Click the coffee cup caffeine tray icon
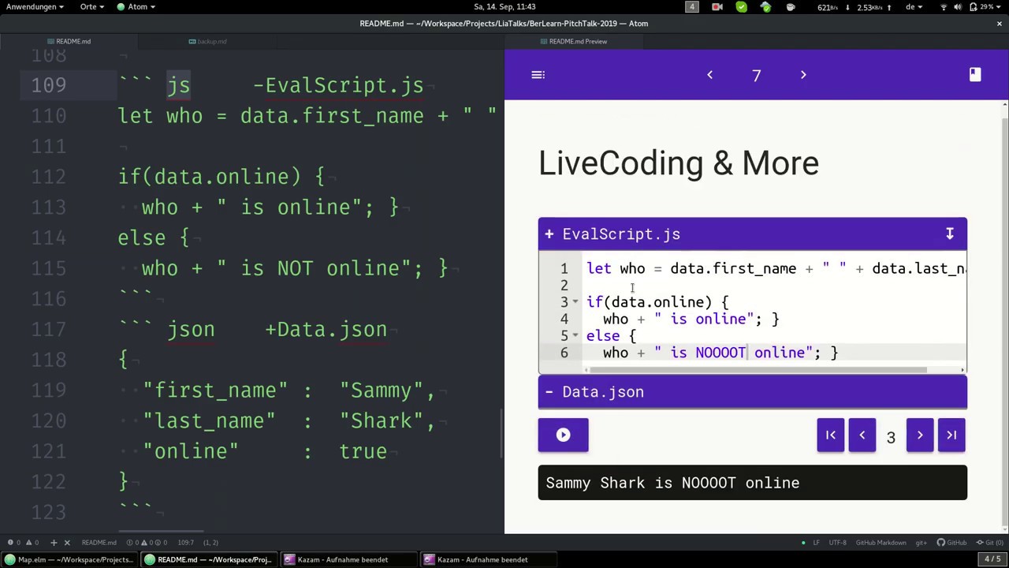Image resolution: width=1009 pixels, height=568 pixels. tap(791, 6)
